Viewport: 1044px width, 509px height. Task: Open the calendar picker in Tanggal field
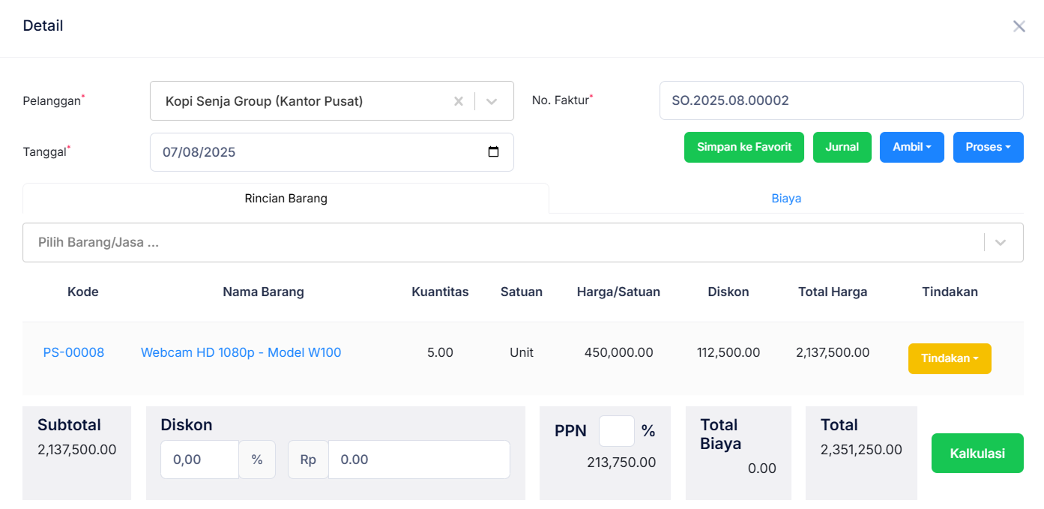pyautogui.click(x=493, y=152)
